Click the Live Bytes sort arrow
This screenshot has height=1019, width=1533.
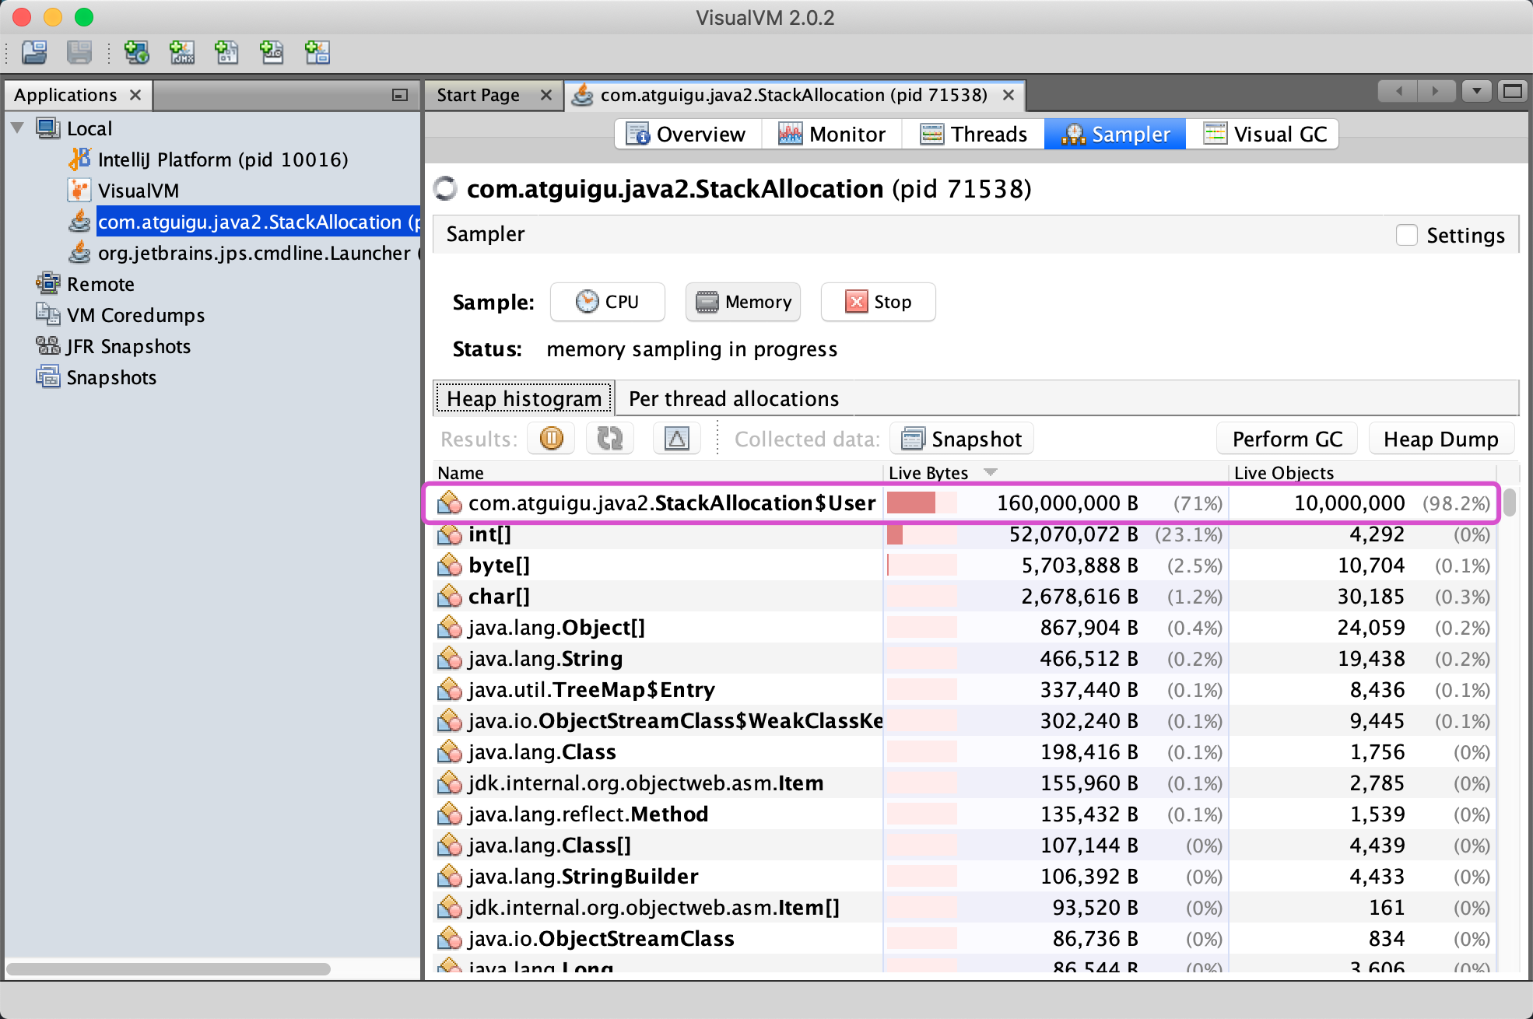(990, 472)
